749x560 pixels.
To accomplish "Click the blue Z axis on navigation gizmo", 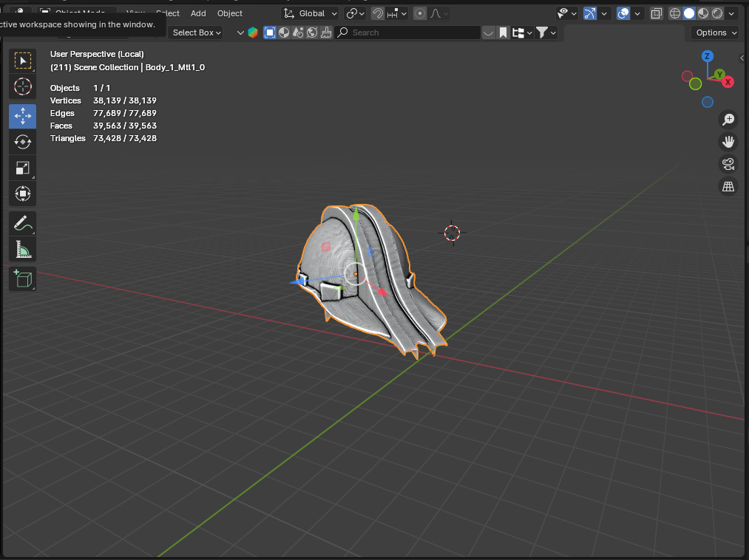I will coord(708,56).
